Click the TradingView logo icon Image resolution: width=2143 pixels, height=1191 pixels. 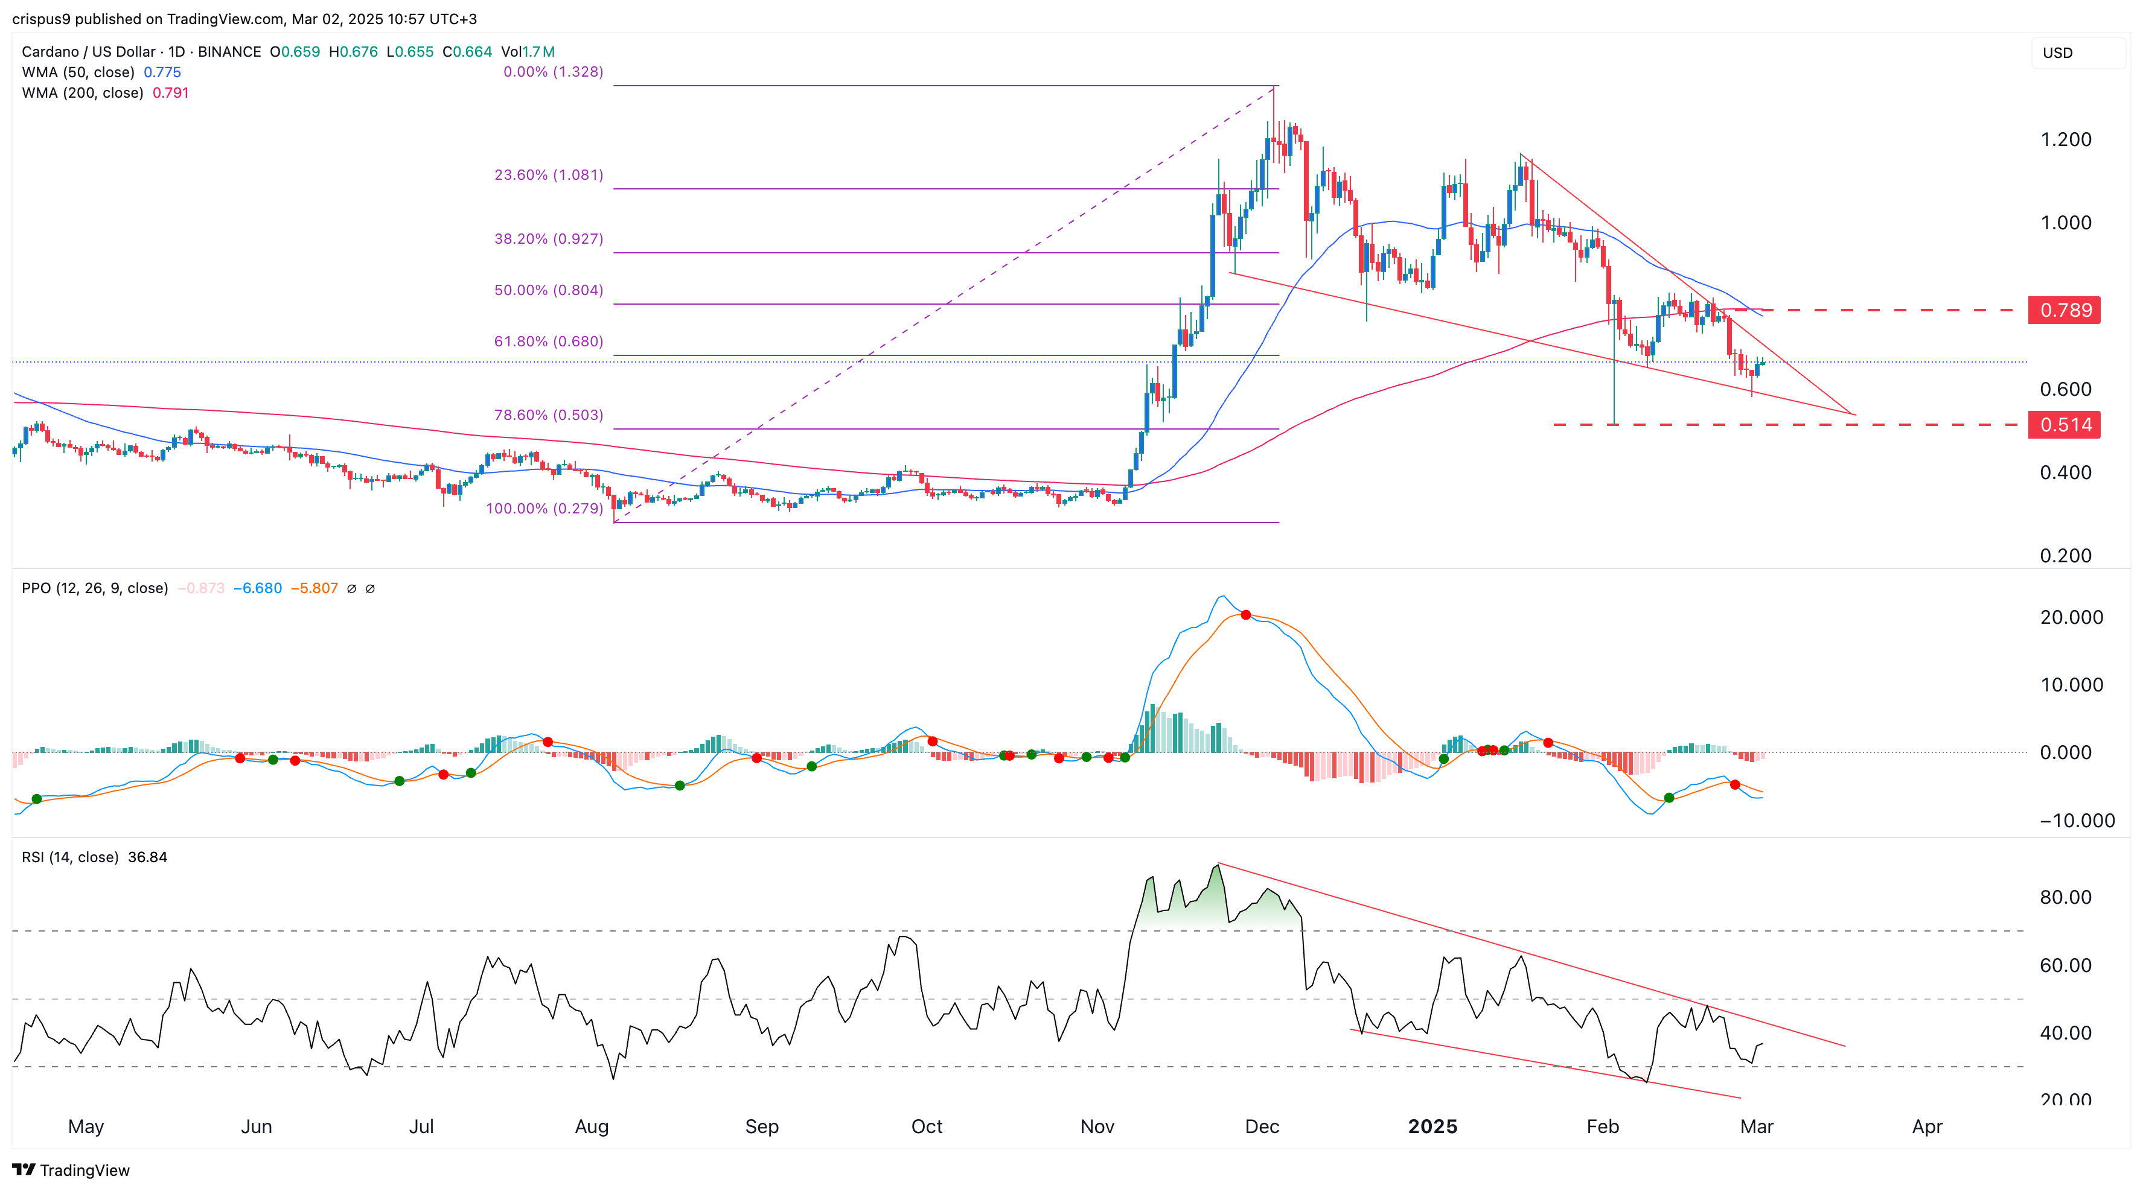click(x=24, y=1169)
